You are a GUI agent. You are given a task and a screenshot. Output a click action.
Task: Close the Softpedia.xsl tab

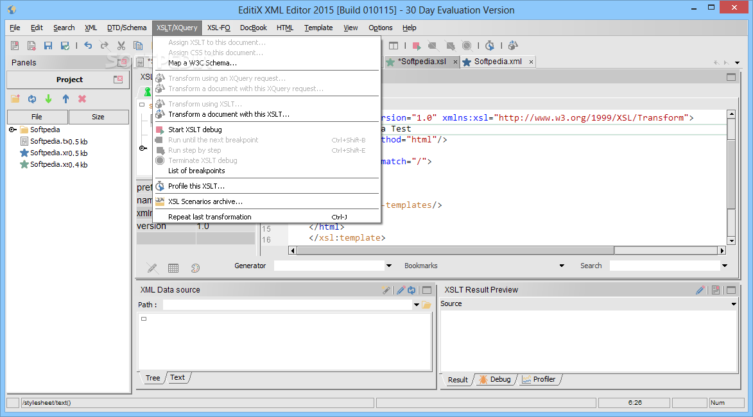pyautogui.click(x=455, y=62)
